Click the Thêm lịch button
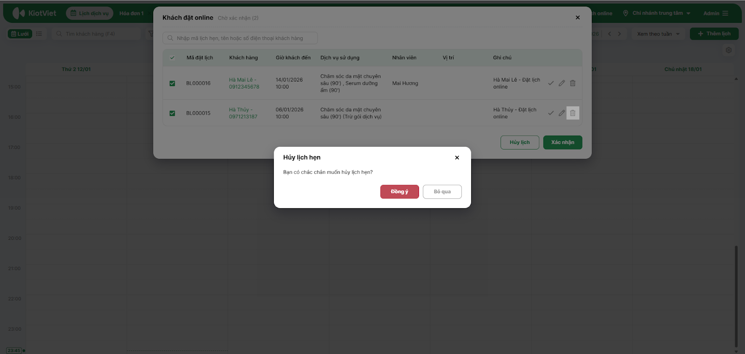Viewport: 745px width, 354px height. tap(714, 34)
